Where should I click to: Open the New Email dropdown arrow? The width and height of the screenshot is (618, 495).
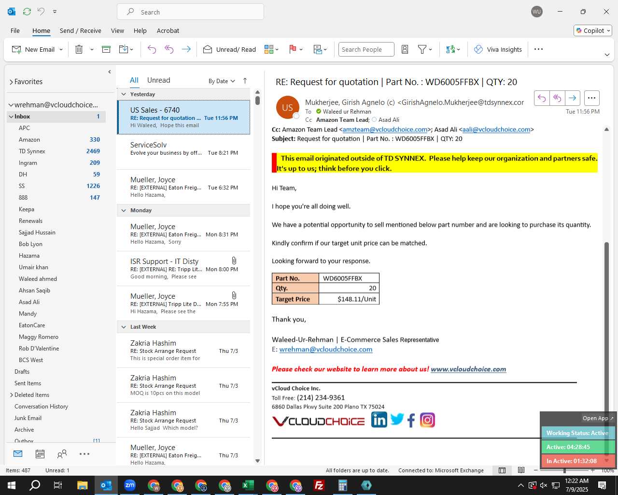(x=61, y=49)
